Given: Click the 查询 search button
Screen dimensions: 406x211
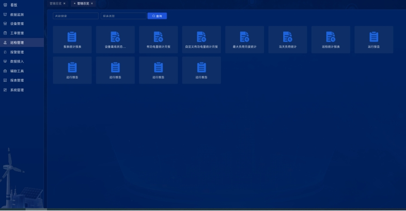Looking at the screenshot, I should click(157, 16).
